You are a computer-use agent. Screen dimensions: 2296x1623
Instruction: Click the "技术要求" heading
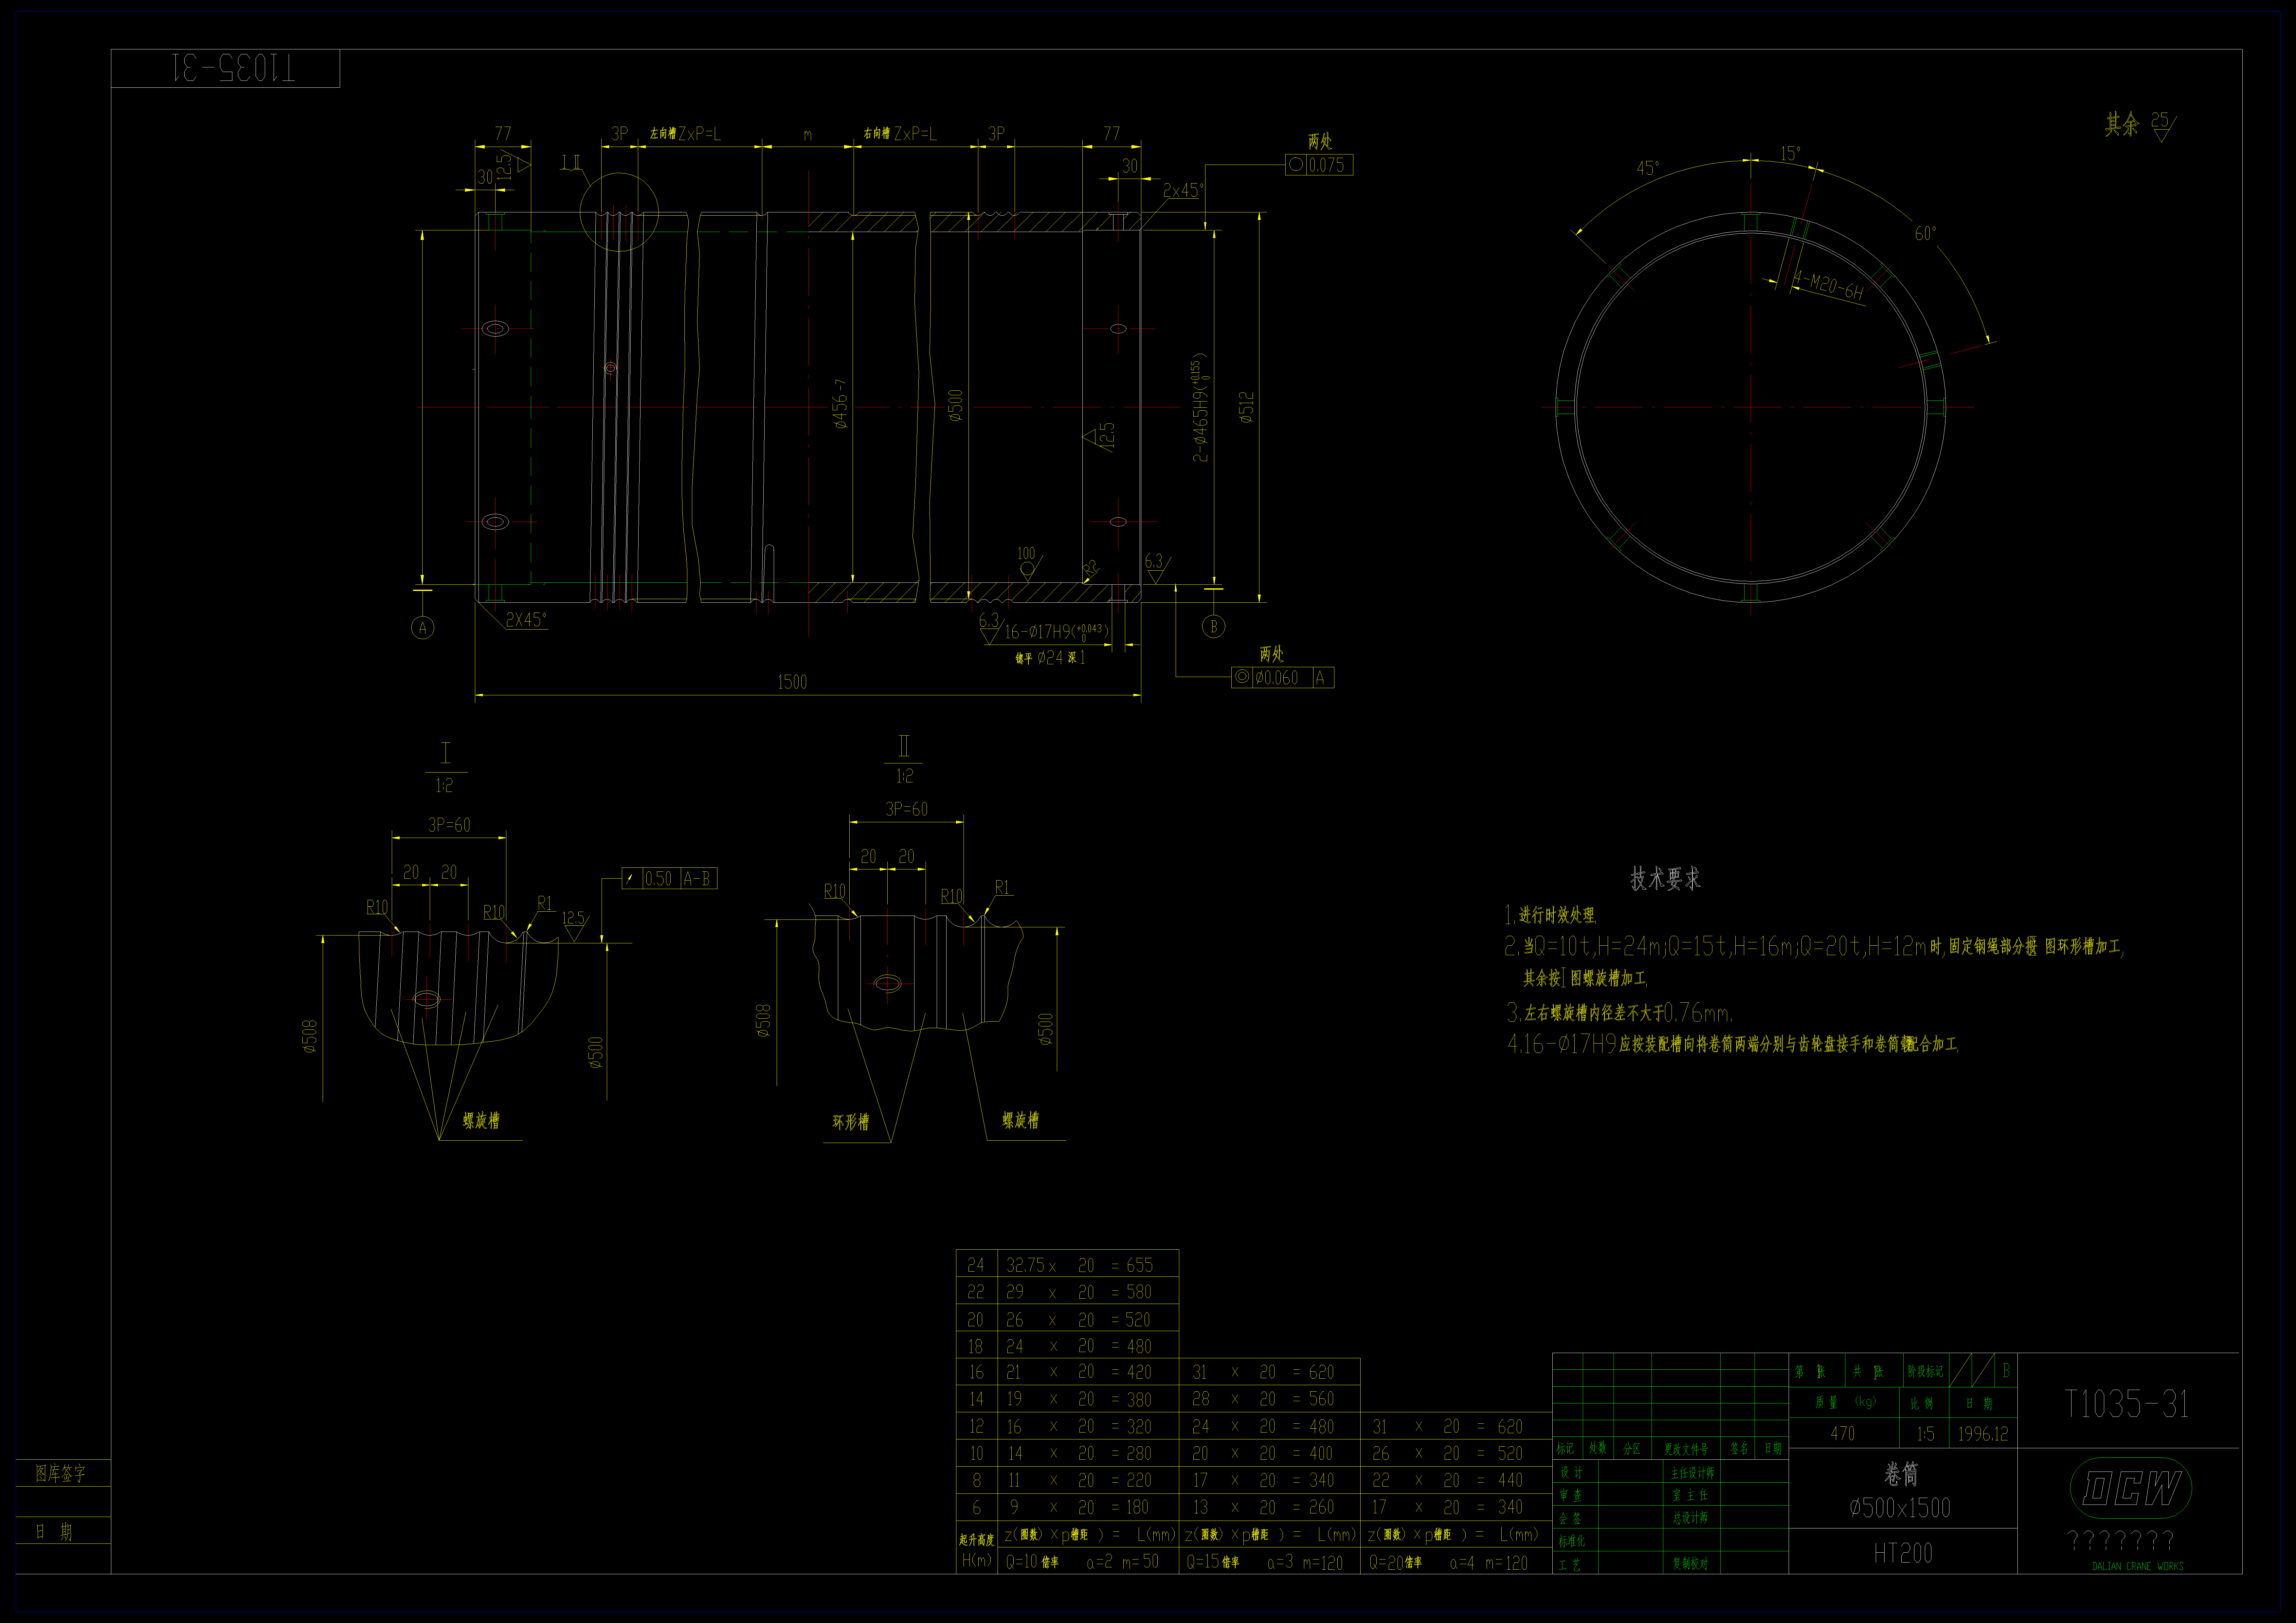1665,879
